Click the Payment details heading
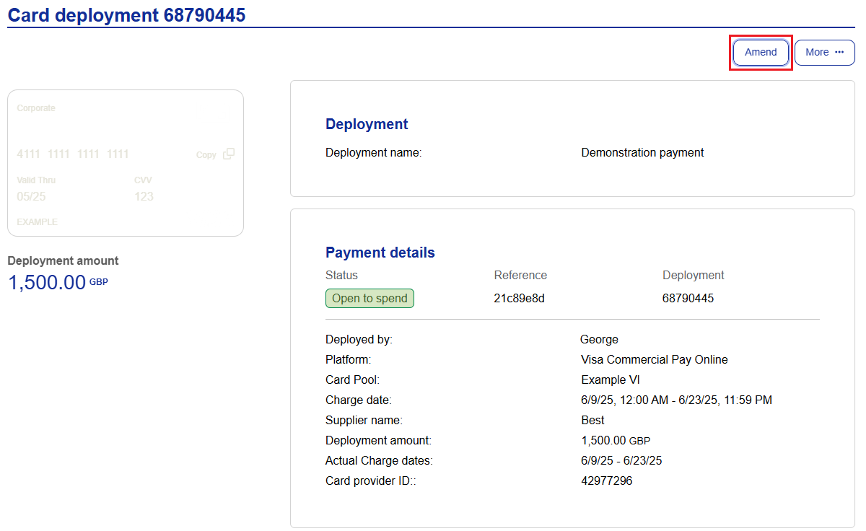This screenshot has height=531, width=866. [x=380, y=253]
